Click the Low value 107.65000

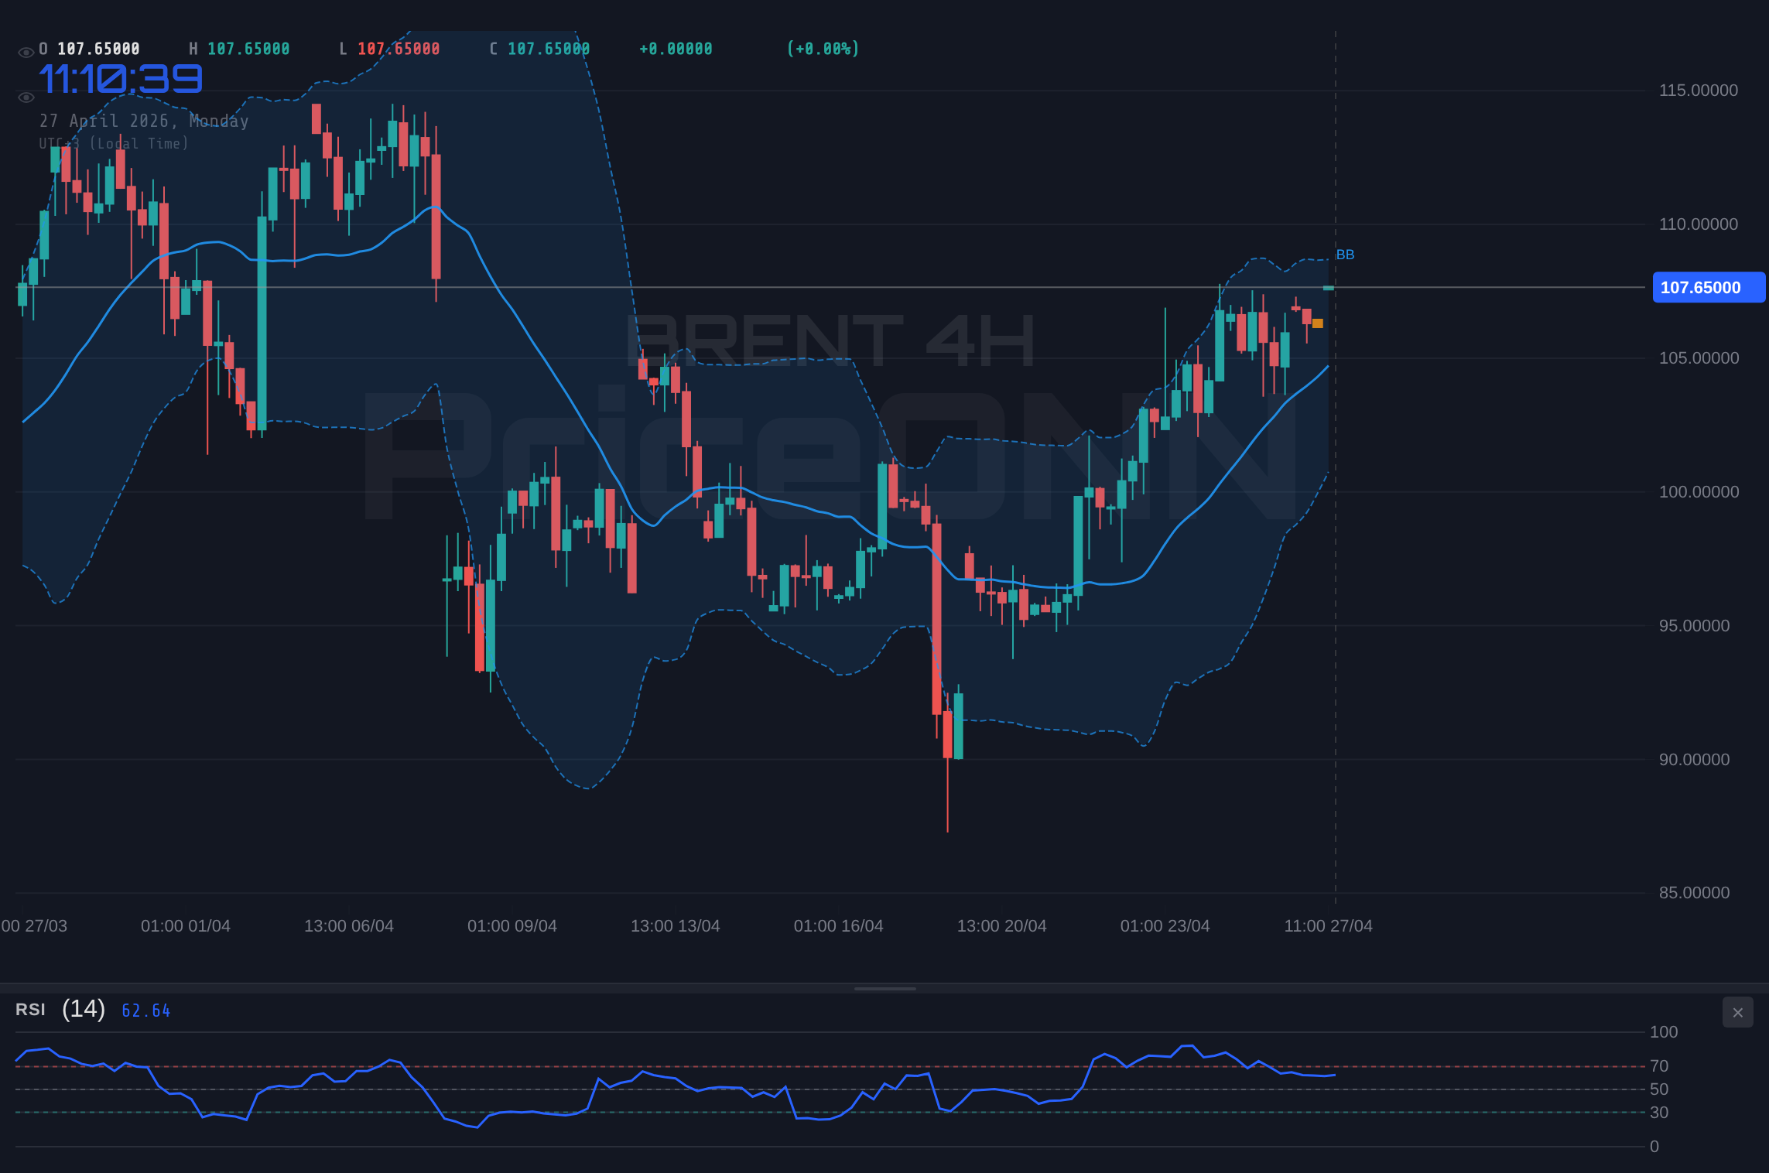click(x=399, y=49)
